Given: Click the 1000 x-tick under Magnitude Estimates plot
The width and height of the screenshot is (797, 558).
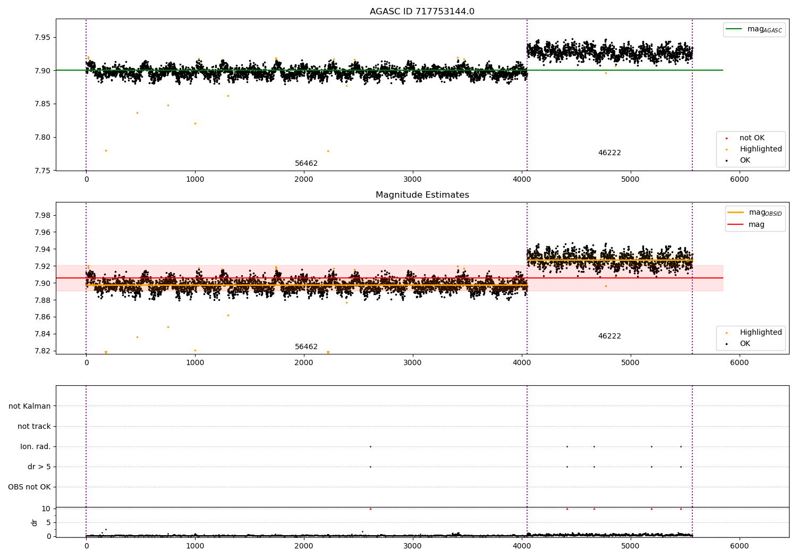Looking at the screenshot, I should pyautogui.click(x=195, y=362).
